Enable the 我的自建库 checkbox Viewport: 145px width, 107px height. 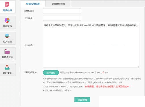25,72
